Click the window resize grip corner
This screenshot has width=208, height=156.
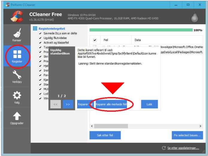click(204, 151)
